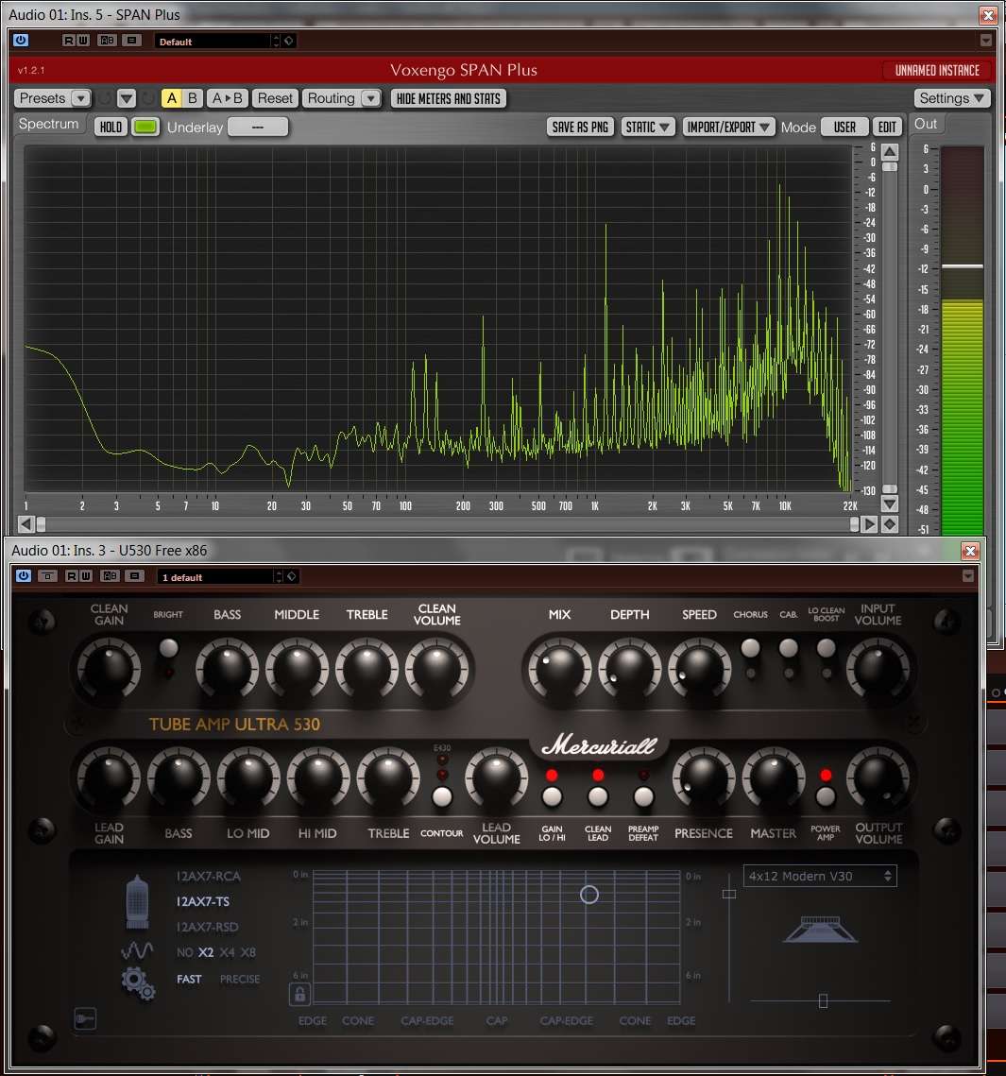
Task: Select the 12AX7-RCA tube type
Action: point(209,877)
